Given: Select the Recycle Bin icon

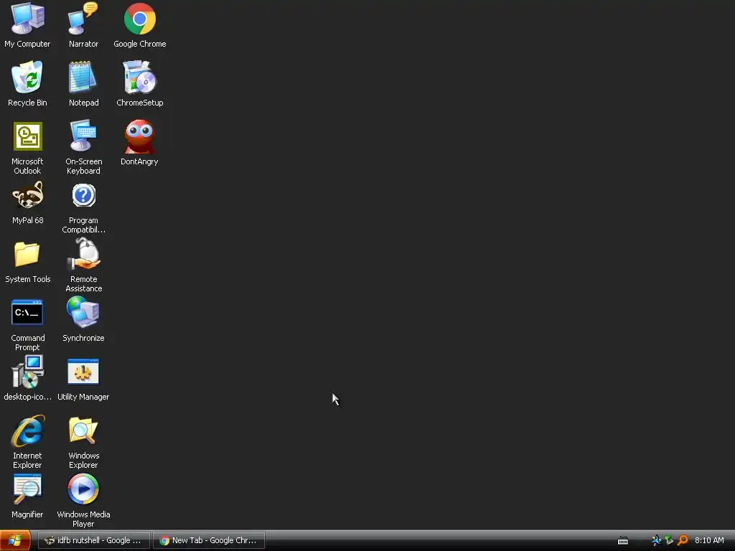Looking at the screenshot, I should click(27, 77).
